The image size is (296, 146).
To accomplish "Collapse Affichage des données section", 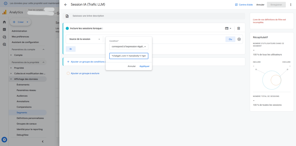I will coord(11,79).
